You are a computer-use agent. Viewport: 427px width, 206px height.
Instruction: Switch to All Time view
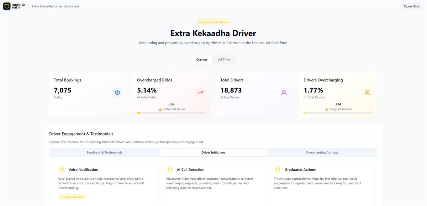click(x=224, y=59)
